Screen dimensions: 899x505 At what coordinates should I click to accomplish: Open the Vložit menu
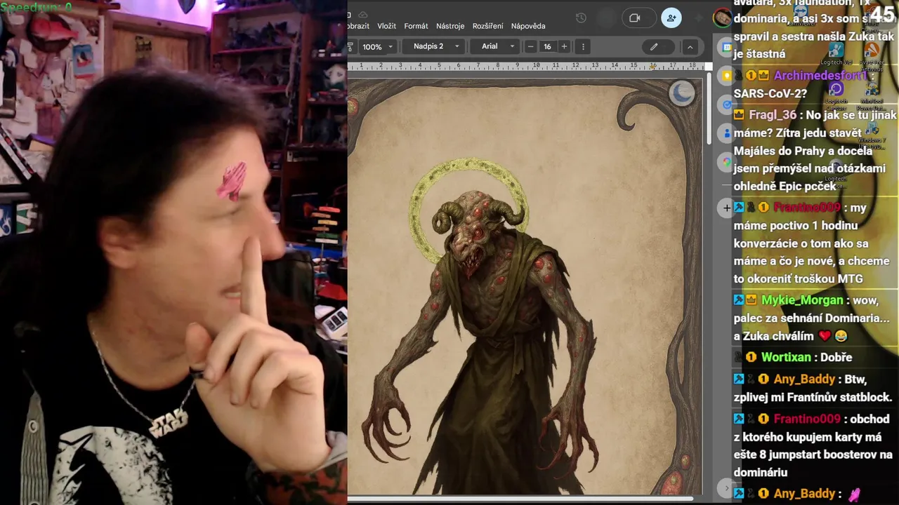[x=386, y=26]
